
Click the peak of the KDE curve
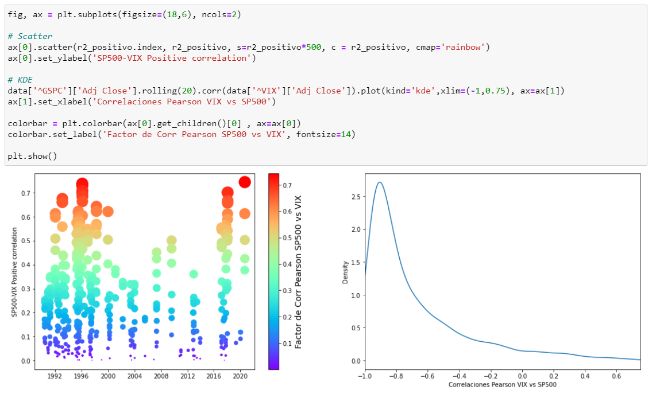click(380, 182)
